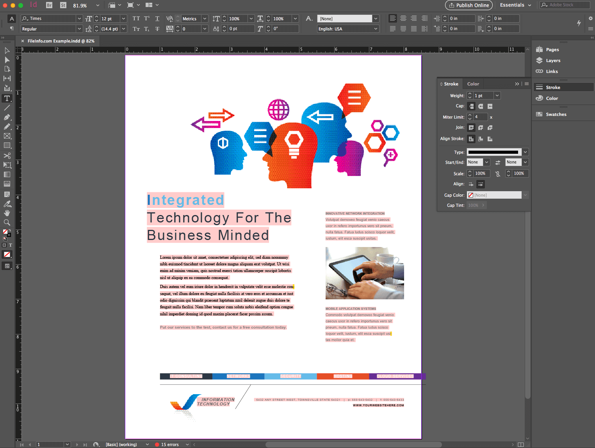Open the Control panel menu icon

tap(590, 28)
